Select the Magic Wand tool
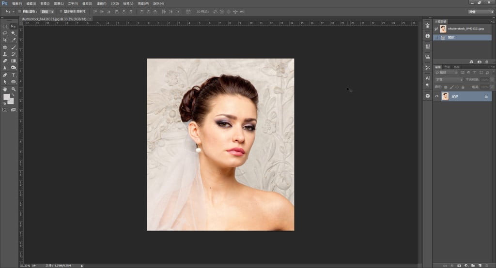 [x=14, y=33]
